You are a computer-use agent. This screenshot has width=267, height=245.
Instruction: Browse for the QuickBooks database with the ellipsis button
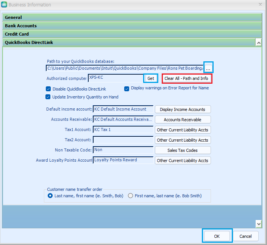[208, 68]
